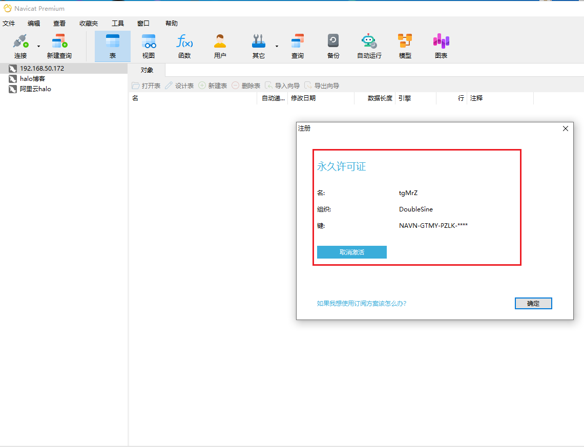Switch to the Objects (对象) tab

[x=147, y=70]
